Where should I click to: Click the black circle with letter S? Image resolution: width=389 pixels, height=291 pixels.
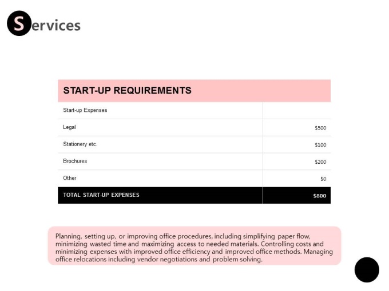point(19,23)
